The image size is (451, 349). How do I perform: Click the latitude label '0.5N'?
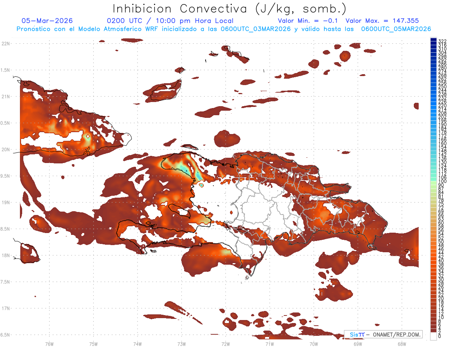pyautogui.click(x=5, y=123)
